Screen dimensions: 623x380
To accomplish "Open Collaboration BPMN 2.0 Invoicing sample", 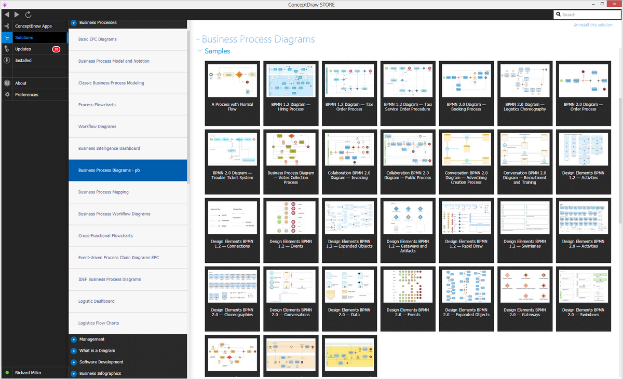I will 349,162.
